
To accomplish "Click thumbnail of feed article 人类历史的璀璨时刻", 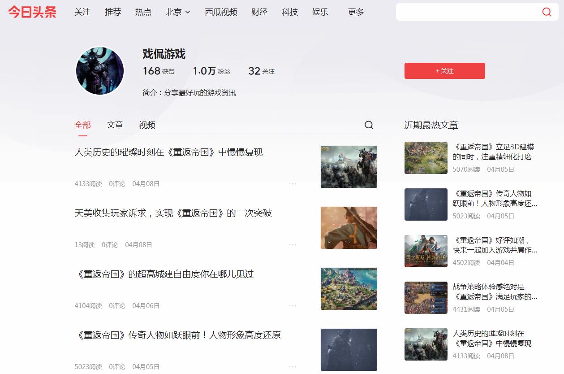I will tap(349, 166).
